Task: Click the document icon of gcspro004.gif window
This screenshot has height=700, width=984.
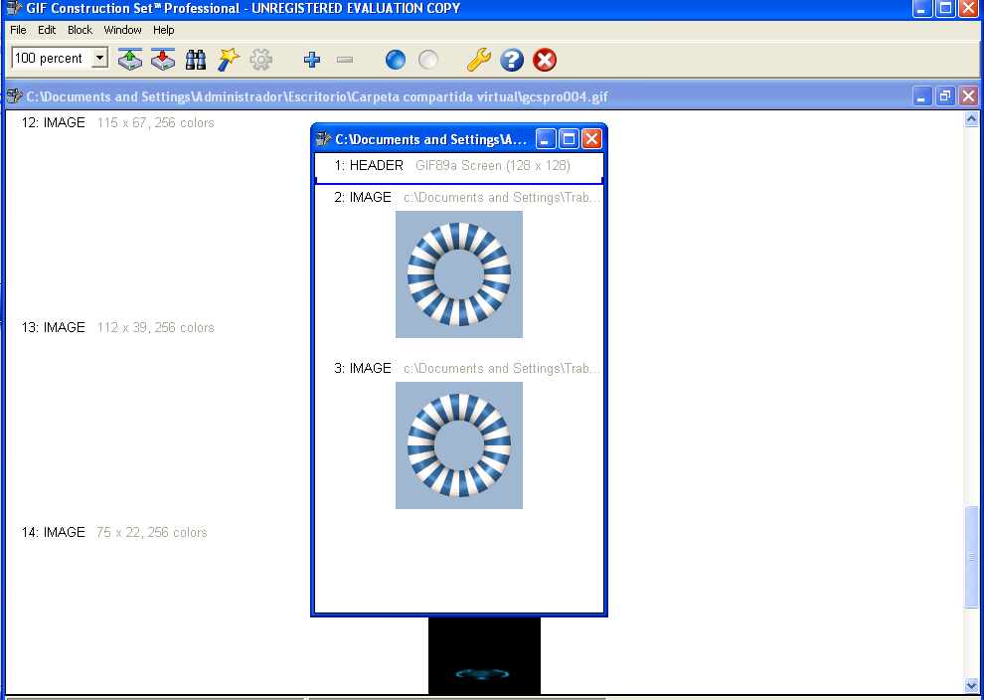Action: (x=14, y=96)
